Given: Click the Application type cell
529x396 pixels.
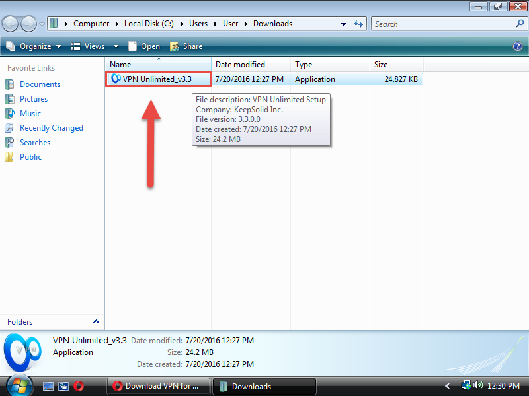Looking at the screenshot, I should [315, 79].
